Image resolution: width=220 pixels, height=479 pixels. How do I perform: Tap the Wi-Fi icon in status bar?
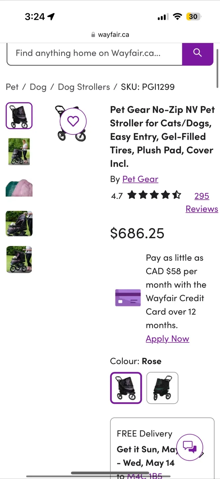[178, 16]
